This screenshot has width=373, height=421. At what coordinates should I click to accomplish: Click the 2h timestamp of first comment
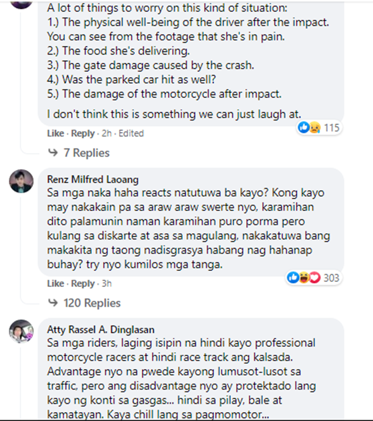(106, 133)
